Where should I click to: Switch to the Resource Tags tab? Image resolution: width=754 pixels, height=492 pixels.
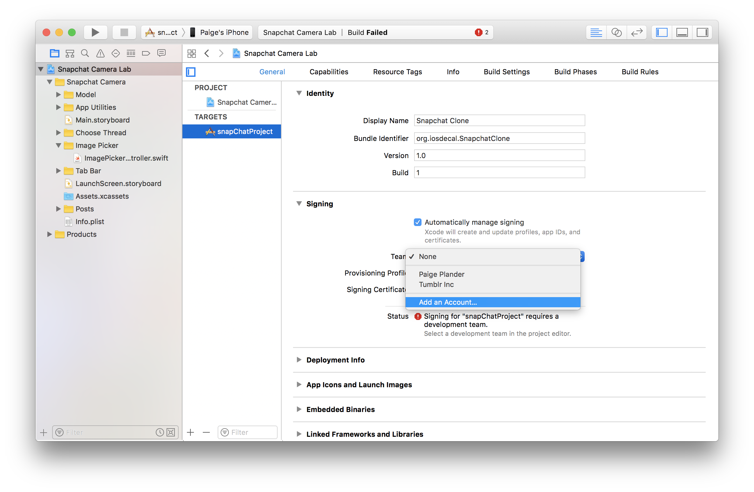coord(397,72)
